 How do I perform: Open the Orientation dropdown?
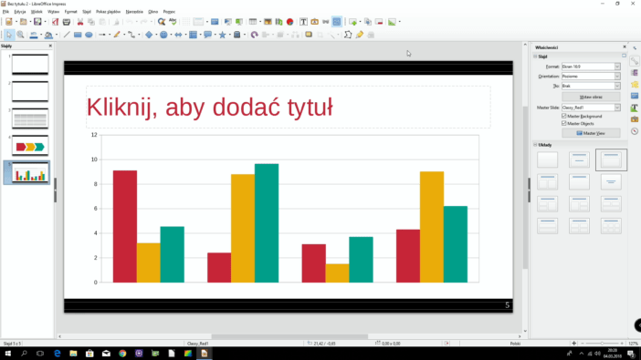591,77
